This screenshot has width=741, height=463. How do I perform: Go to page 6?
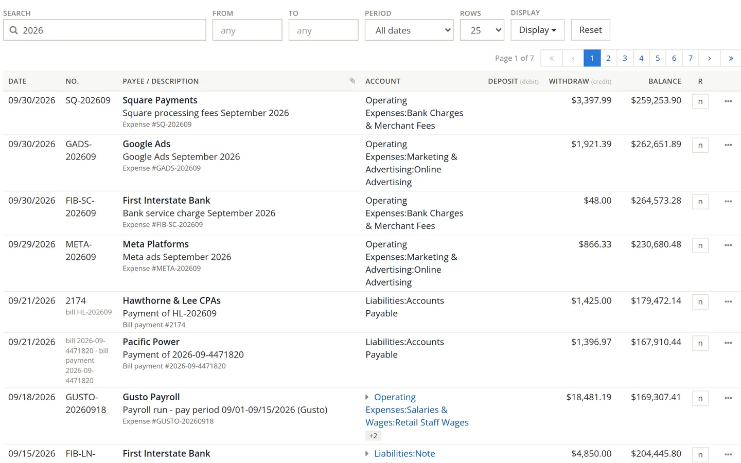click(x=674, y=58)
